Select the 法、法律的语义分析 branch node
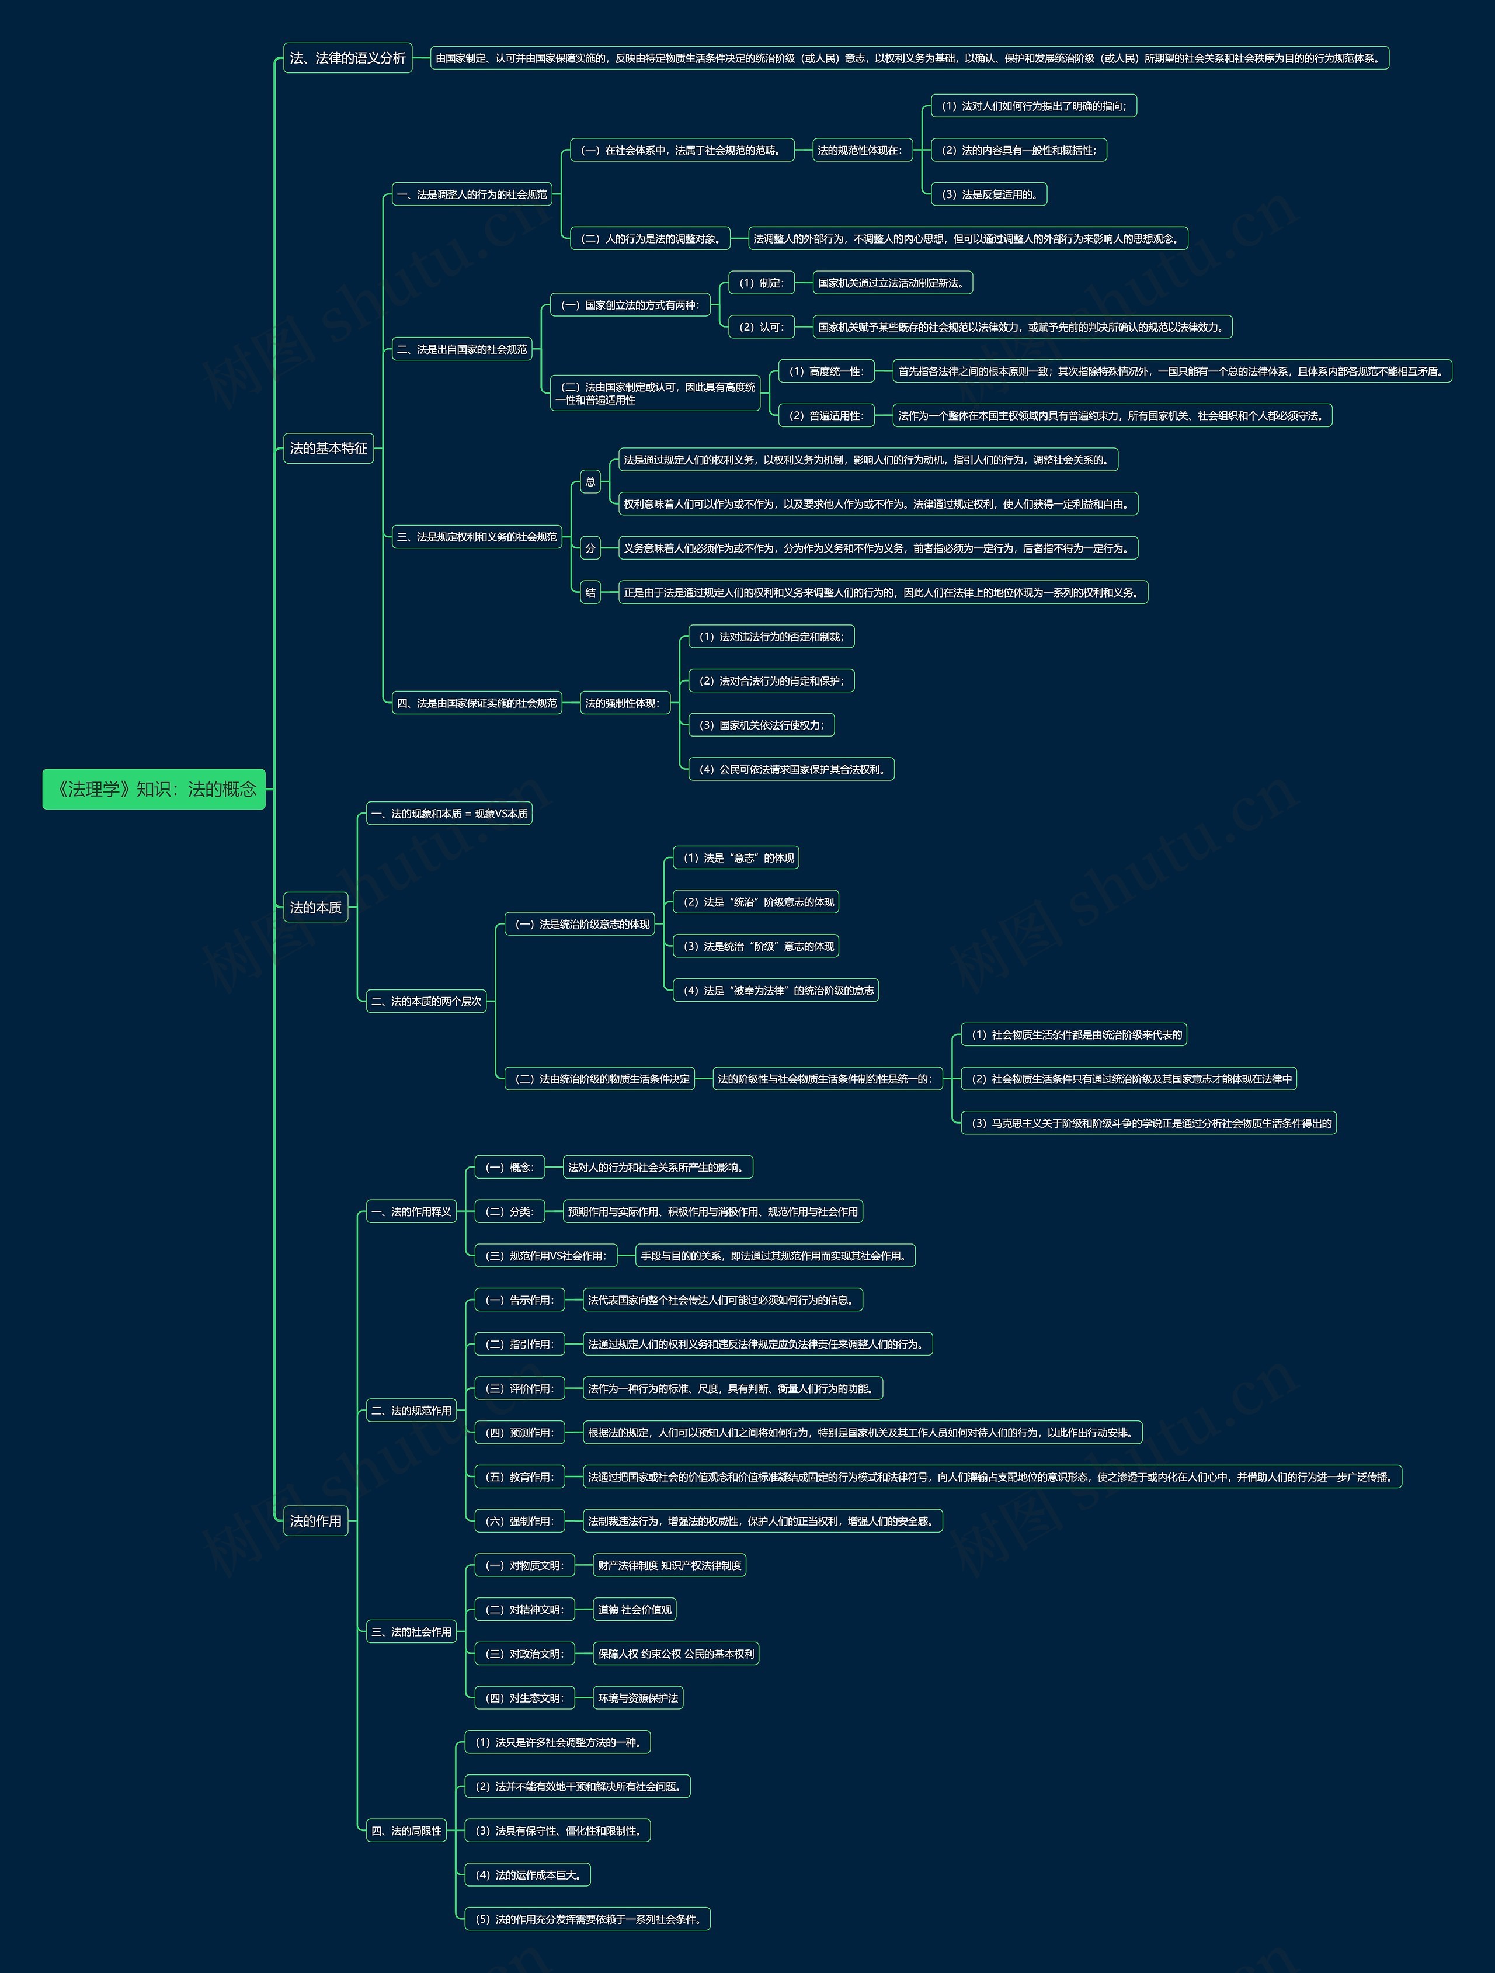Image resolution: width=1495 pixels, height=1973 pixels. click(x=347, y=58)
